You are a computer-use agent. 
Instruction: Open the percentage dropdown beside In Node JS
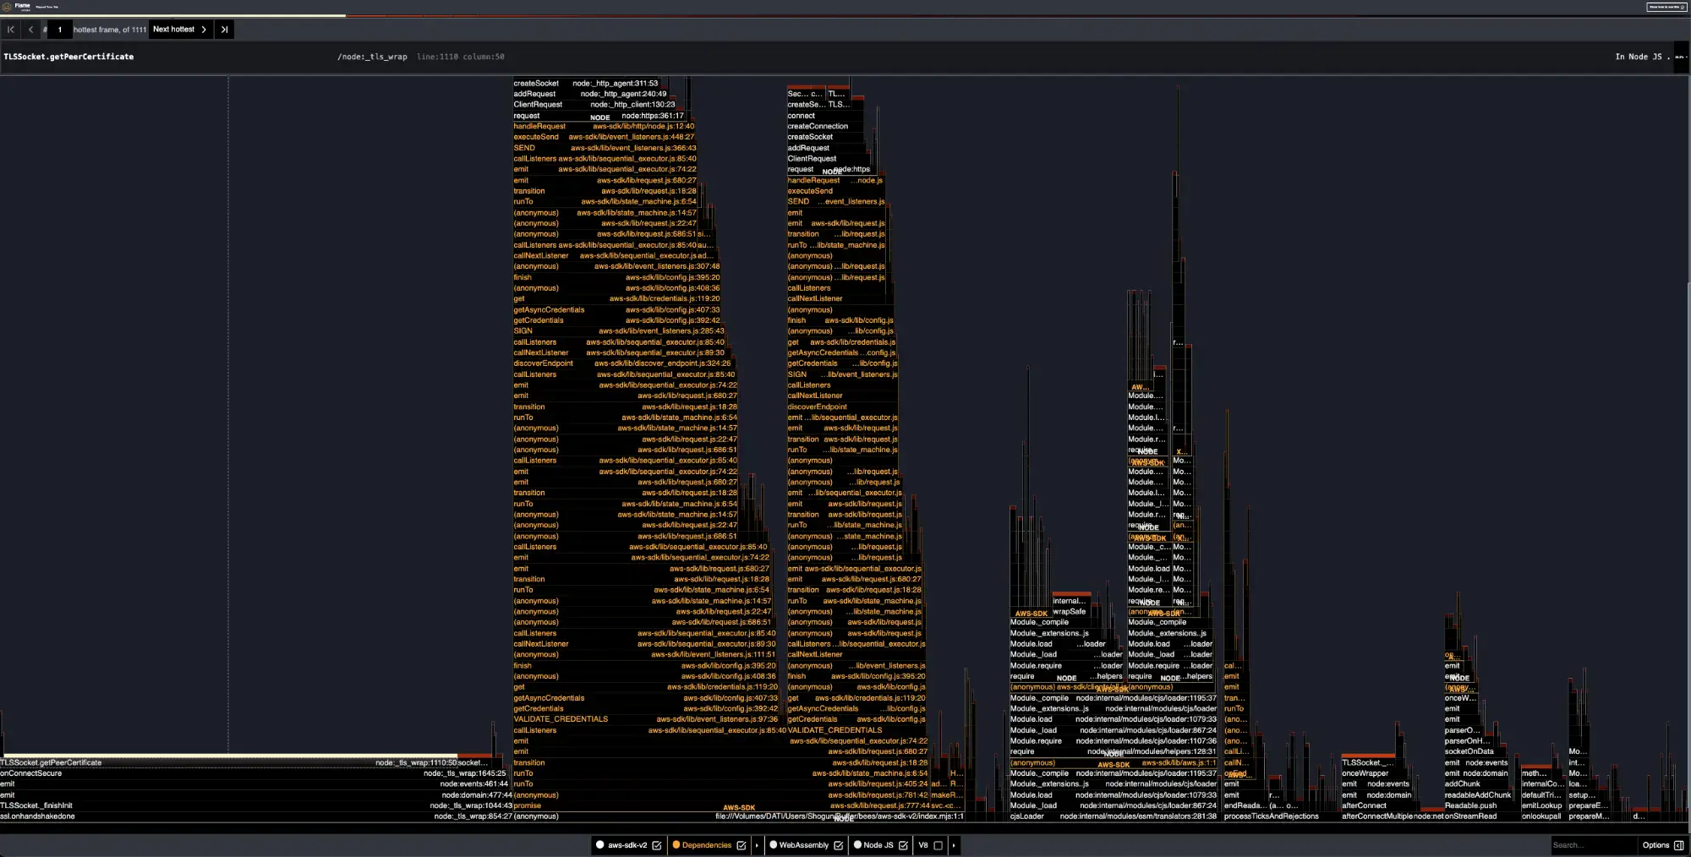(x=1680, y=57)
